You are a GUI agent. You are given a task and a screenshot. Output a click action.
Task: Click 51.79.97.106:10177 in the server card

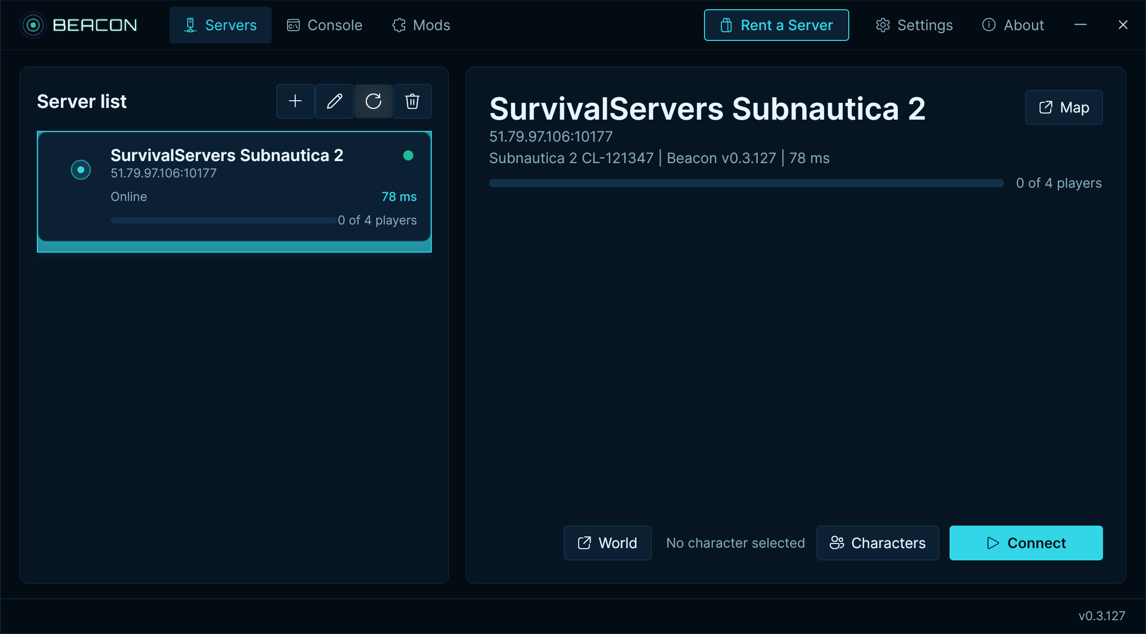164,173
